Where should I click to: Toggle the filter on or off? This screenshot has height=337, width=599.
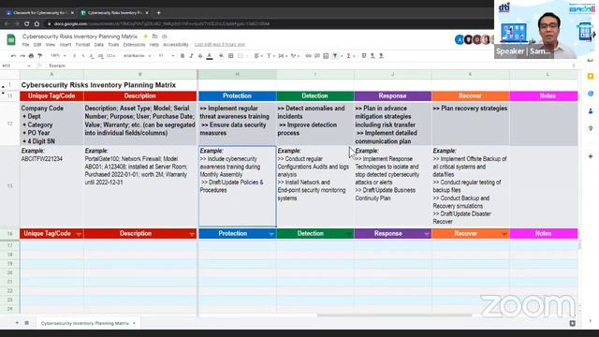pyautogui.click(x=335, y=56)
